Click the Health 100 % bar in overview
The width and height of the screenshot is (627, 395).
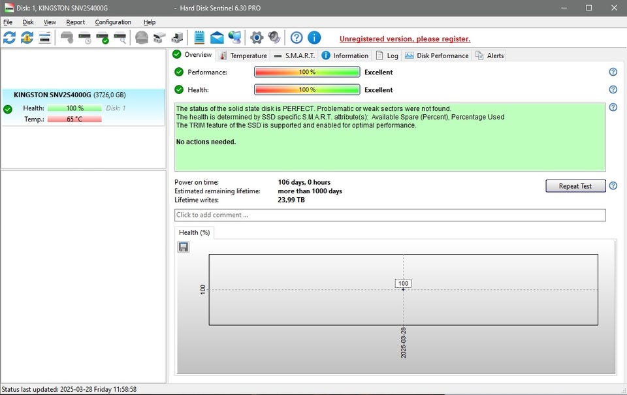[x=307, y=89]
